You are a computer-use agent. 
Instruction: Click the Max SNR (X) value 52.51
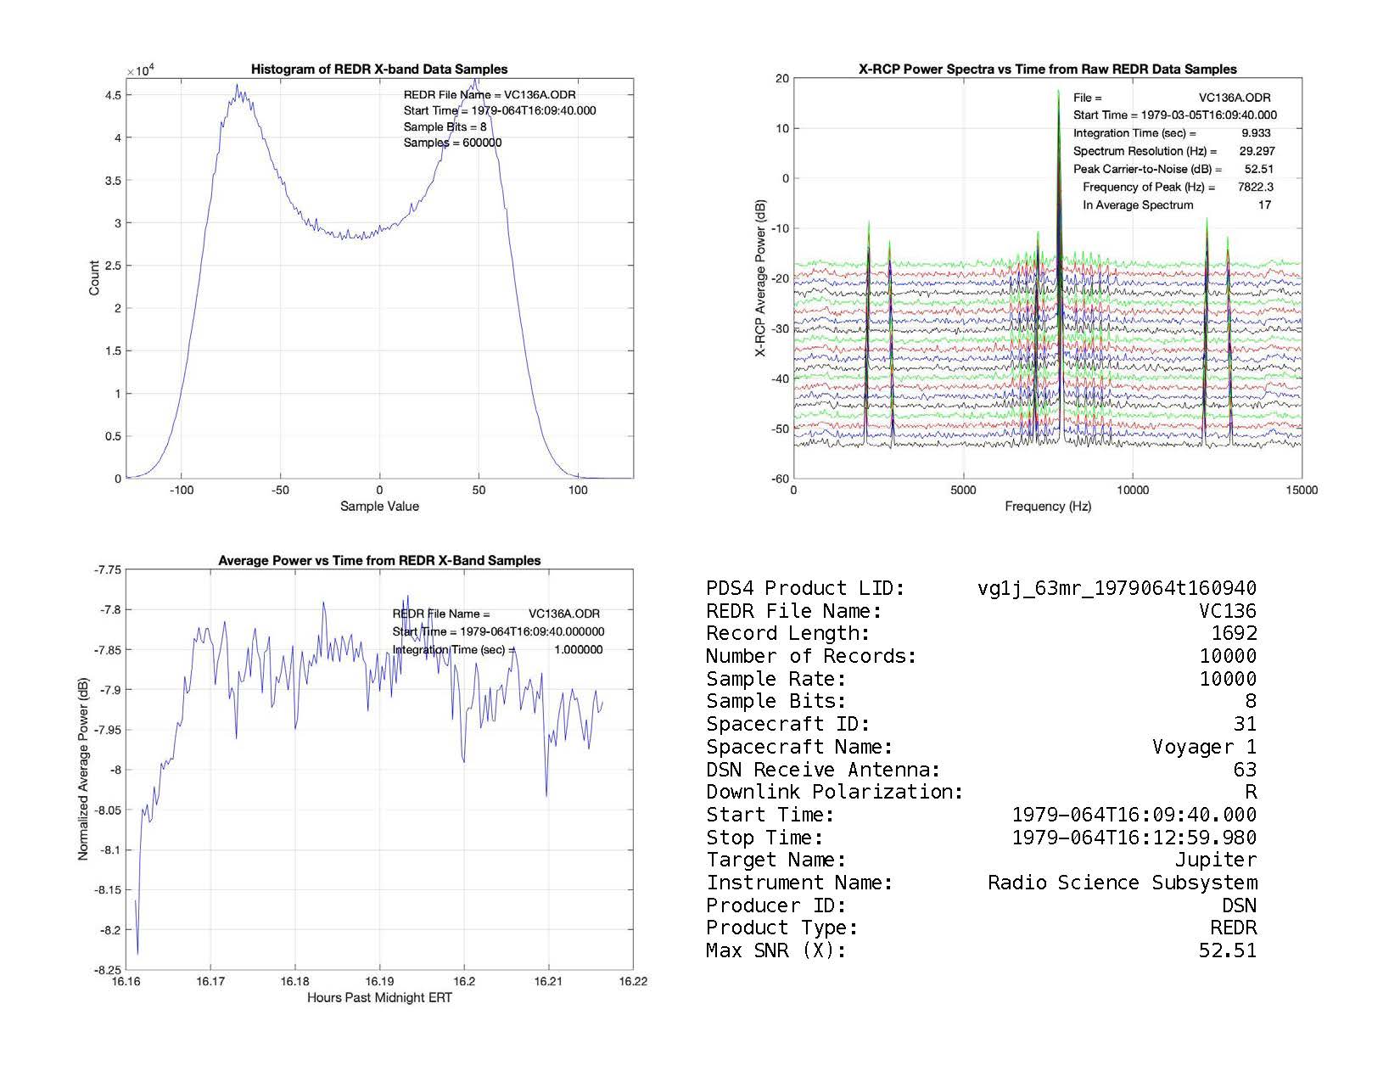coord(1227,951)
